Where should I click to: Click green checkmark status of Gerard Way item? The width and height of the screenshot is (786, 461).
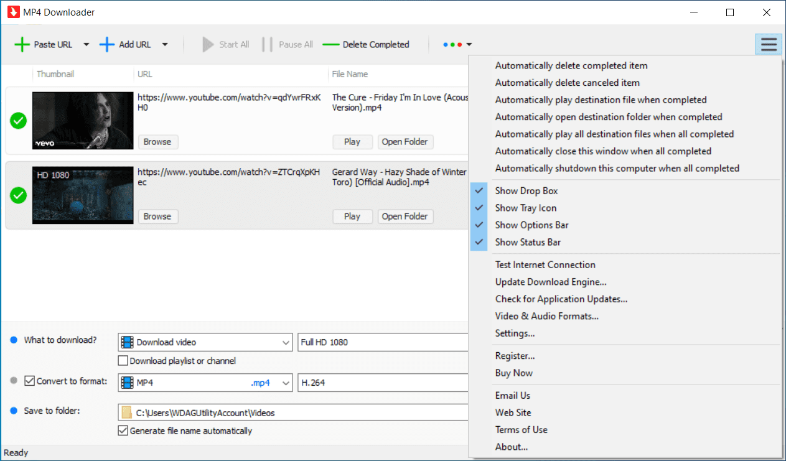pyautogui.click(x=19, y=196)
